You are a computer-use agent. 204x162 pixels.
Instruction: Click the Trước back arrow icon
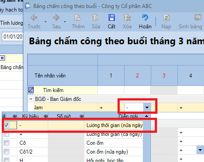(x=34, y=18)
